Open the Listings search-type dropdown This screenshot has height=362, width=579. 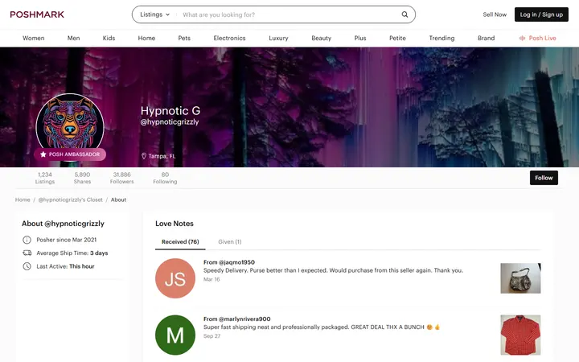click(154, 14)
